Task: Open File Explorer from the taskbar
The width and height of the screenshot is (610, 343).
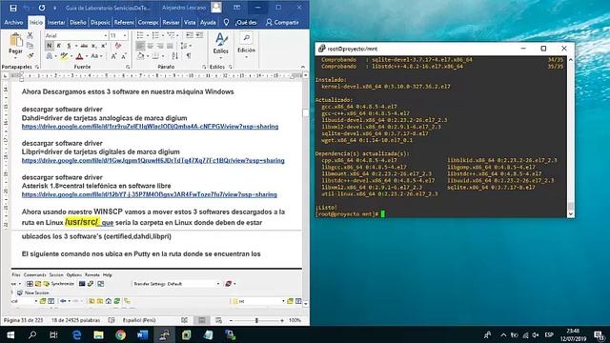Action: click(x=98, y=334)
